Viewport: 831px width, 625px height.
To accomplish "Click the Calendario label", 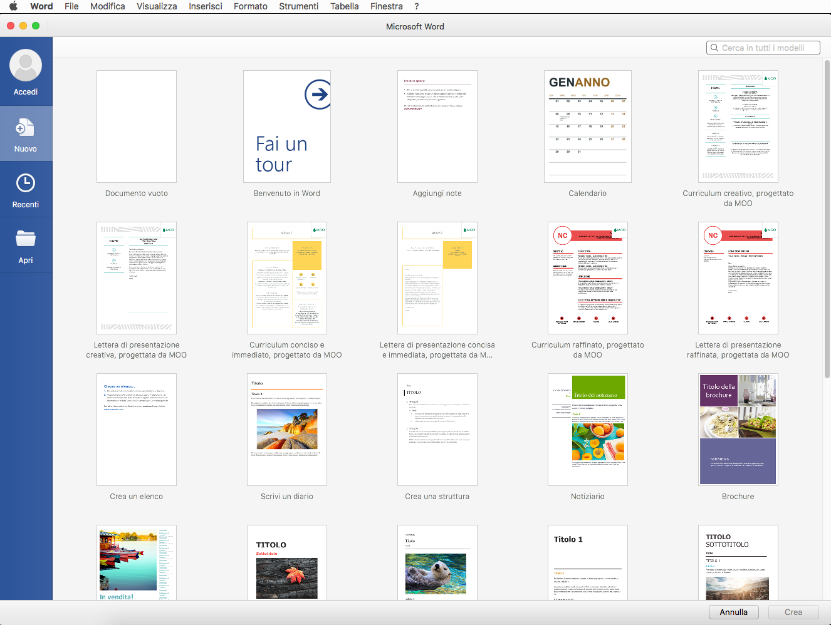I will click(588, 194).
